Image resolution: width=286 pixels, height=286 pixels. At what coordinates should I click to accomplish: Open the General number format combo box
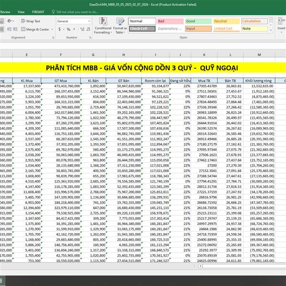pyautogui.click(x=73, y=21)
